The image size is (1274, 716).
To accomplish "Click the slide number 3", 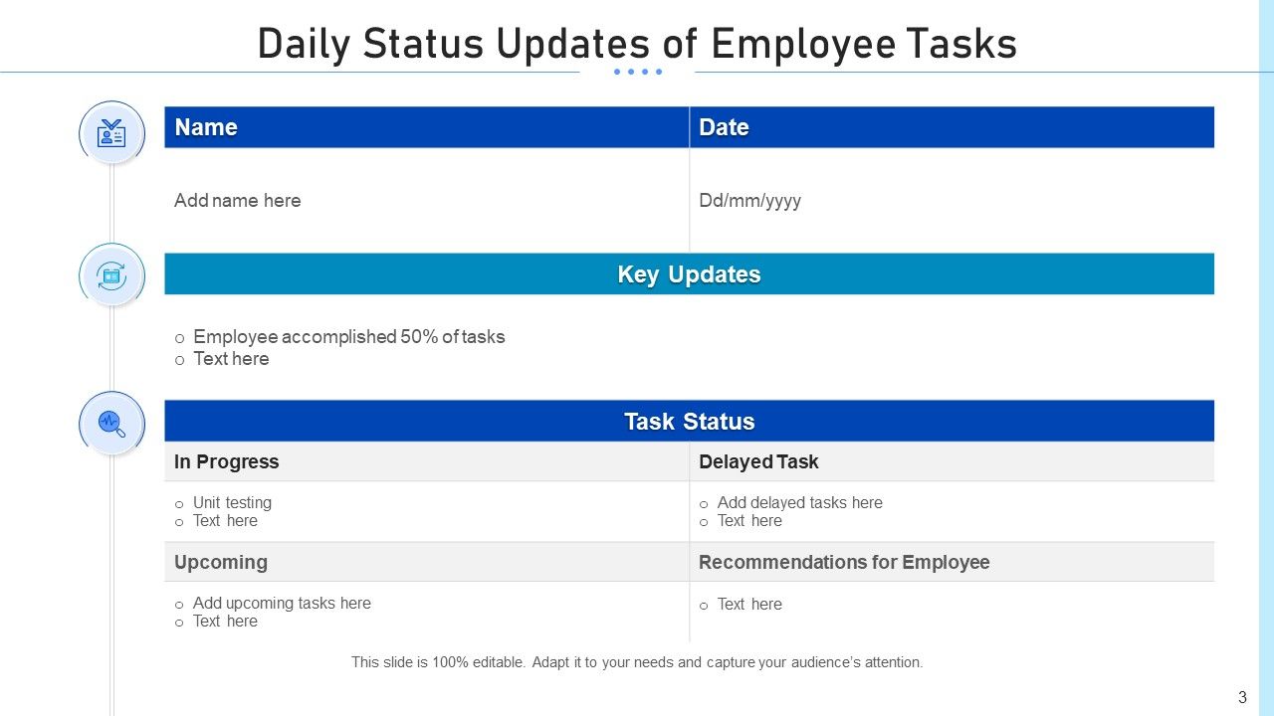I will coord(1242,697).
